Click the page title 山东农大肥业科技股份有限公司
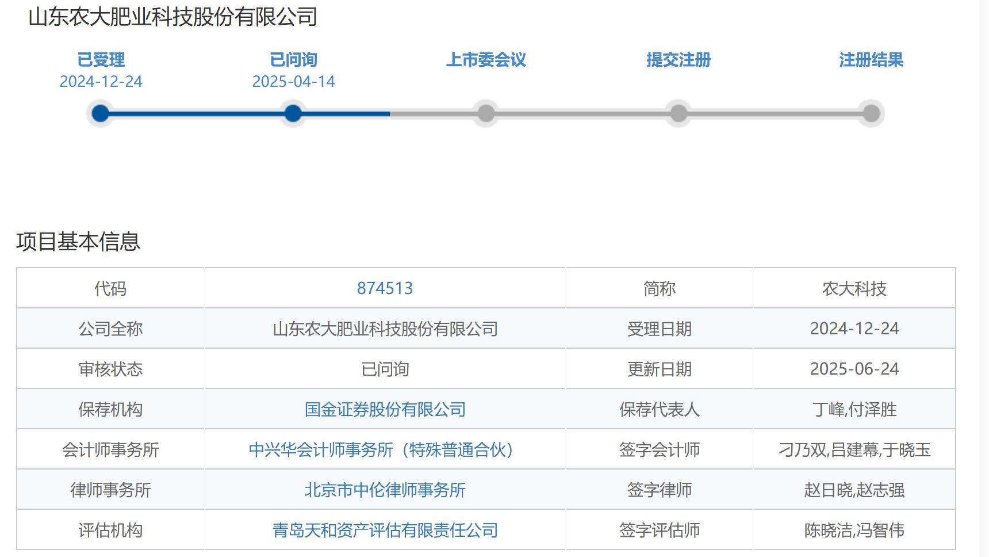The width and height of the screenshot is (989, 557). coord(173,17)
